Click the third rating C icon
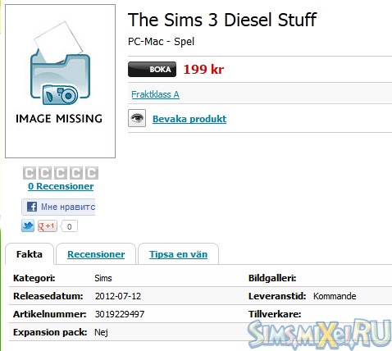 [x=61, y=173]
